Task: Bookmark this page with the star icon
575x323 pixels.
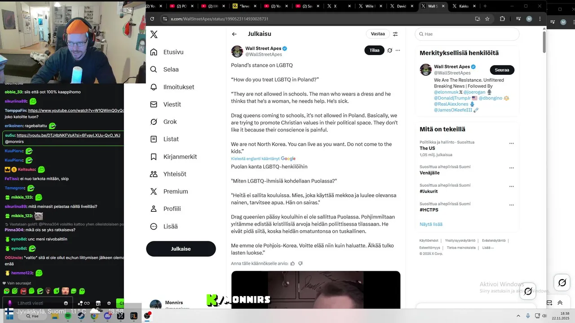Action: click(x=487, y=19)
